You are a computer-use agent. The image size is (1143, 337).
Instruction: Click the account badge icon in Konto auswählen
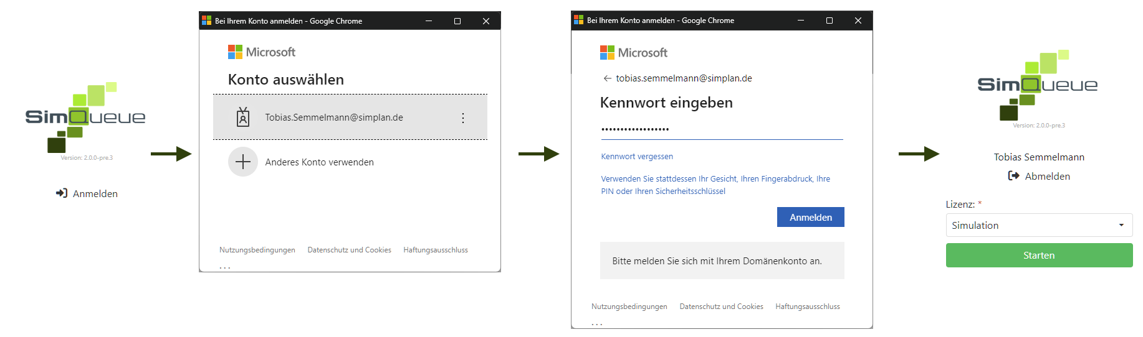tap(243, 117)
